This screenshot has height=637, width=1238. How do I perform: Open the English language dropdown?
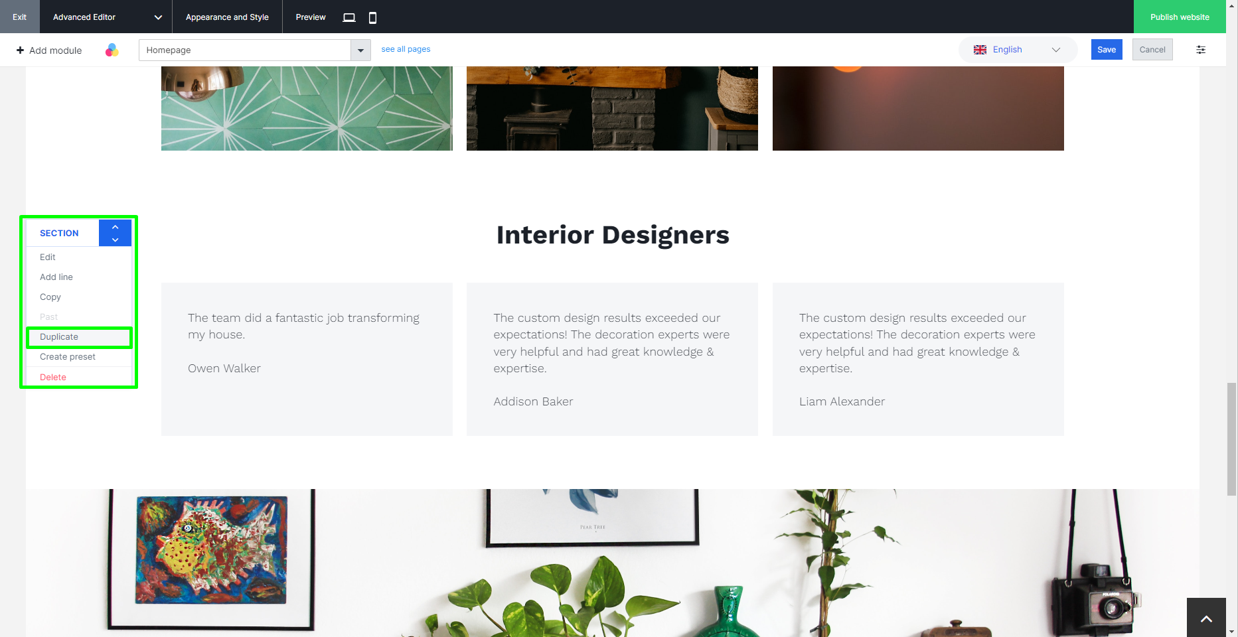click(x=1018, y=50)
